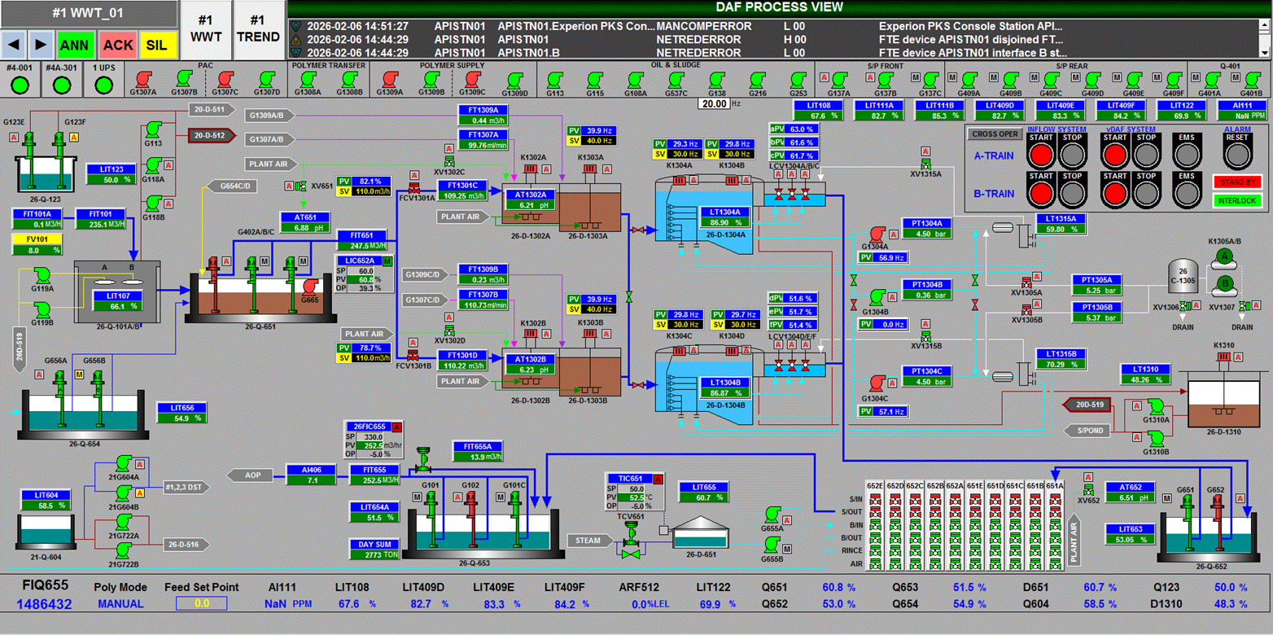The width and height of the screenshot is (1273, 635).
Task: Click the K1305A/B compressor A icon
Action: point(1225,258)
